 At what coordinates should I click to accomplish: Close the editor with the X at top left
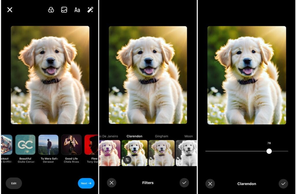click(x=10, y=10)
